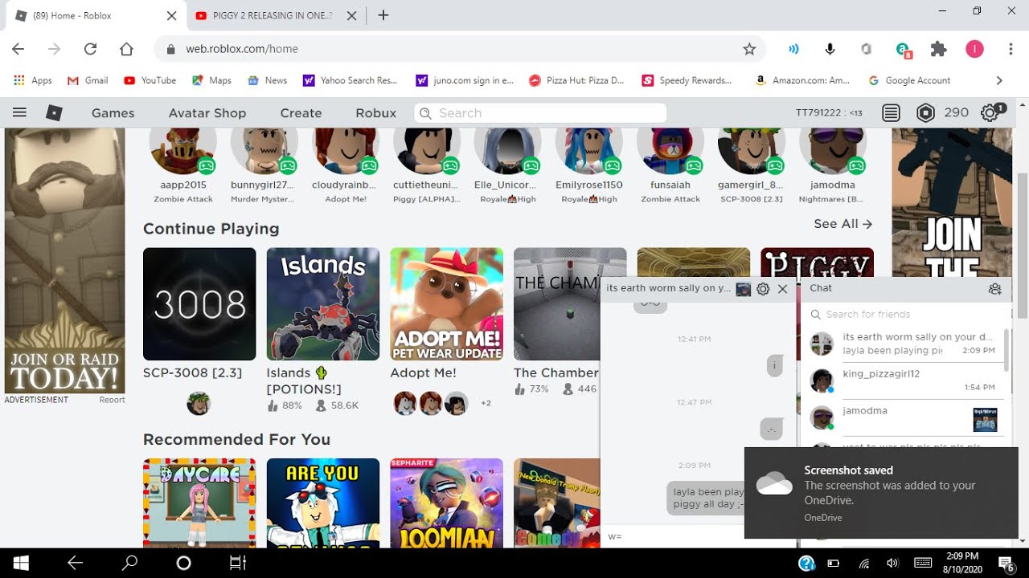Reload the Roblox page
This screenshot has height=578, width=1029.
90,49
